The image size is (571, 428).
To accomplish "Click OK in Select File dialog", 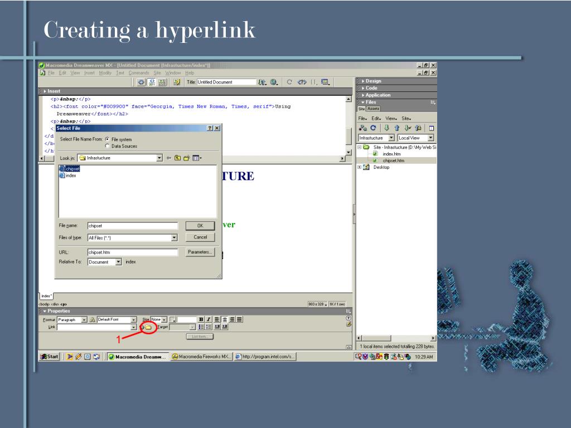I will 200,226.
